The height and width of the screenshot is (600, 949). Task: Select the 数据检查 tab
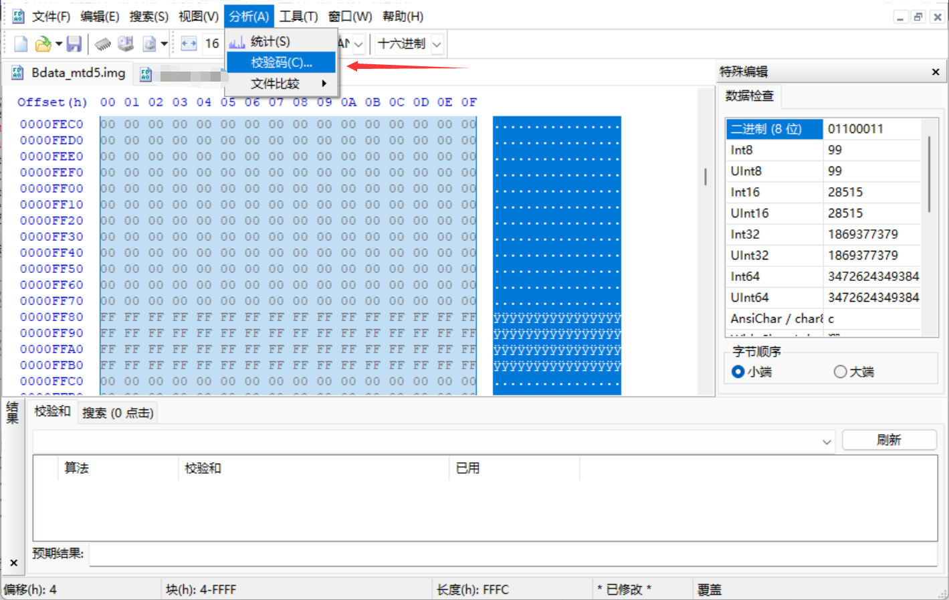(x=750, y=96)
